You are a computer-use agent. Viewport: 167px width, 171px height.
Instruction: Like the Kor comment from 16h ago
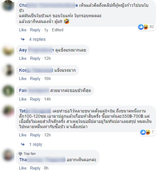tap(23, 79)
